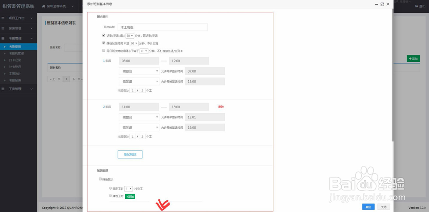Click the home icon next to 深圳全容科技
Screen dimensions: 429x212
(43, 6)
